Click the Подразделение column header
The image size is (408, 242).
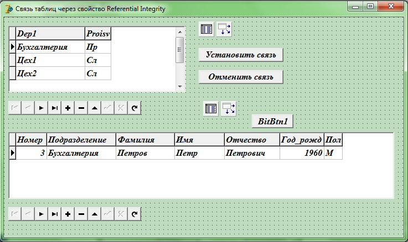point(81,140)
